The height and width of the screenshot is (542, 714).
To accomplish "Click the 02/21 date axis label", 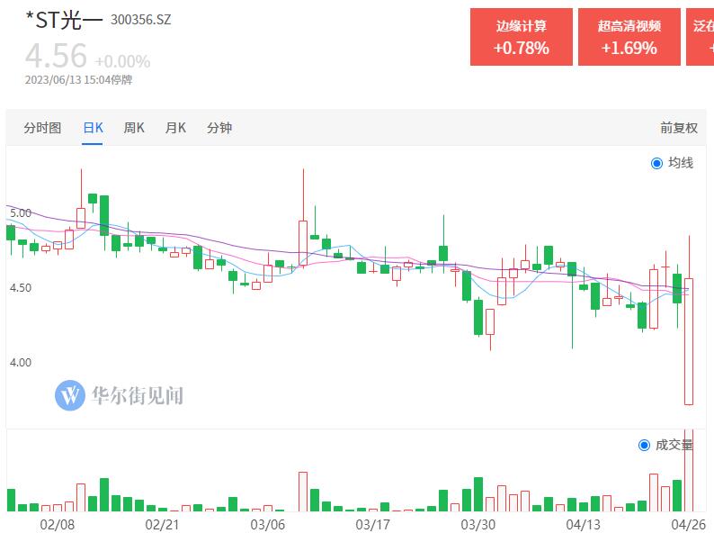I will pyautogui.click(x=162, y=525).
